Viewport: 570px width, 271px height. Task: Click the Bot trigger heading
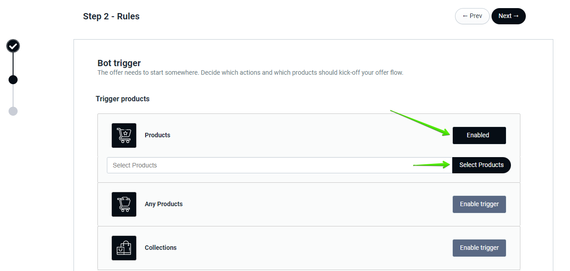[x=119, y=63]
